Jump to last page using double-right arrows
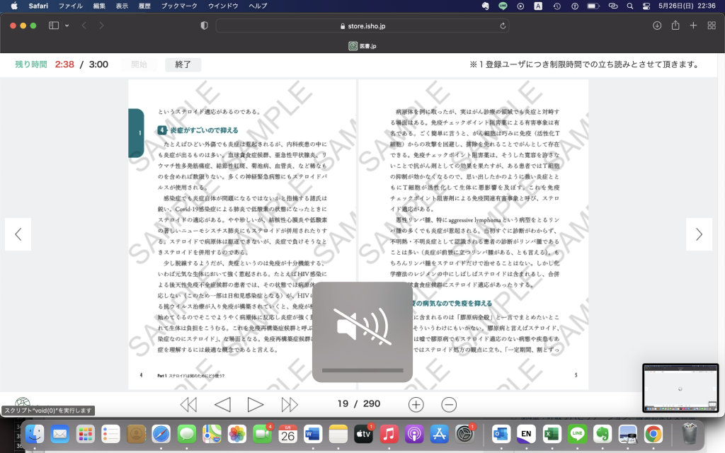This screenshot has height=453, width=725. pyautogui.click(x=290, y=404)
